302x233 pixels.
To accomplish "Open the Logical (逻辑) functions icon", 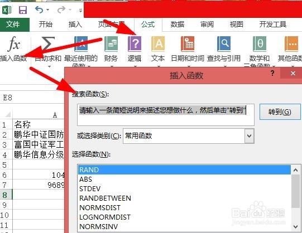I will coord(135,44).
